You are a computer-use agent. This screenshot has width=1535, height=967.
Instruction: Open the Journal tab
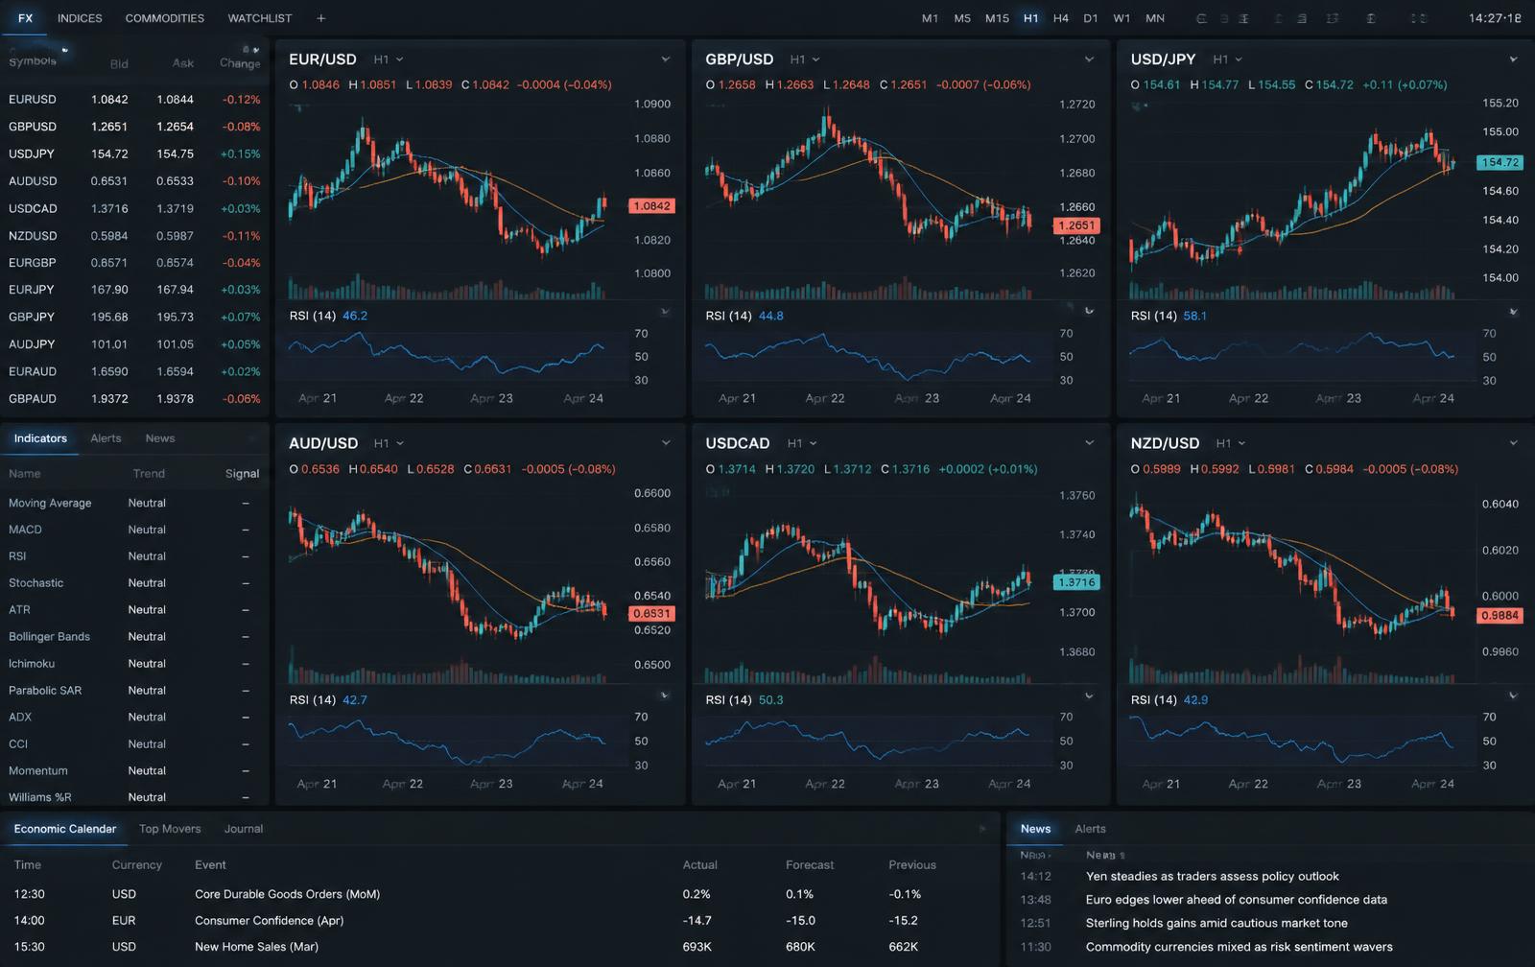(244, 829)
